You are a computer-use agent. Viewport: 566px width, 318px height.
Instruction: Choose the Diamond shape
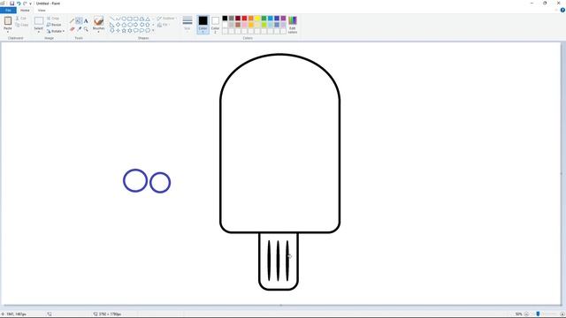pos(118,25)
